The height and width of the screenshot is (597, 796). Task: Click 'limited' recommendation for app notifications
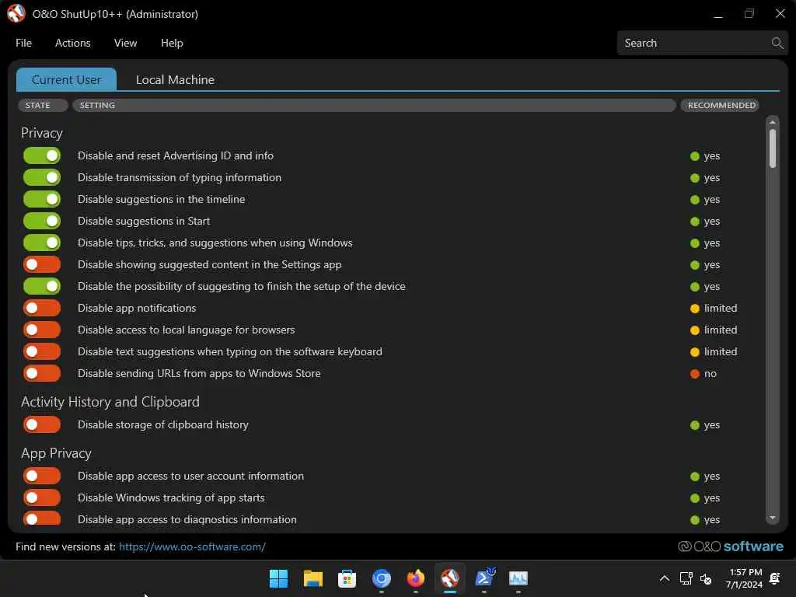714,308
